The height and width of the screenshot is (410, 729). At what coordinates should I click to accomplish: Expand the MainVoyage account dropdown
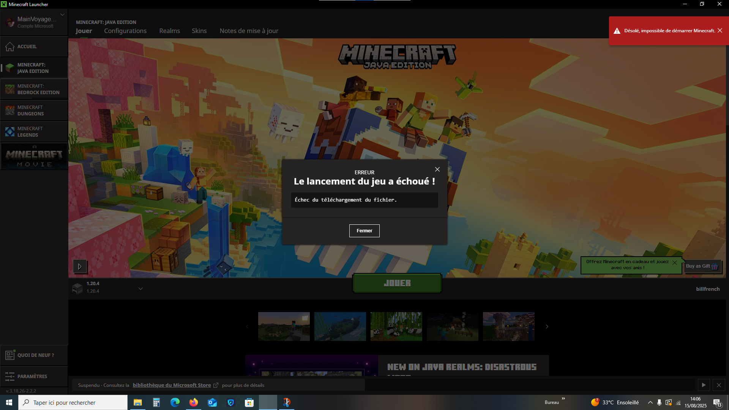[62, 15]
